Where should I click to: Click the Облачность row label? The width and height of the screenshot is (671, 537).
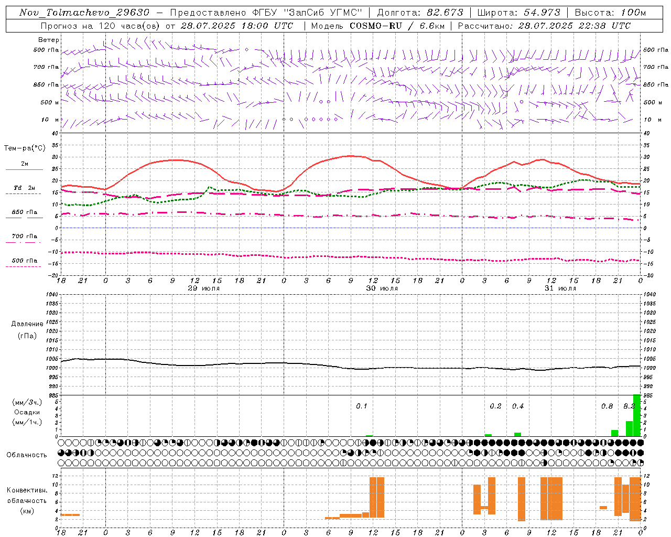(27, 455)
